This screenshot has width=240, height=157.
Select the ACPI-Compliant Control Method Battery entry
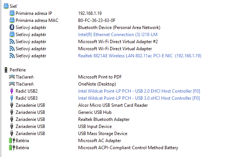(128, 148)
